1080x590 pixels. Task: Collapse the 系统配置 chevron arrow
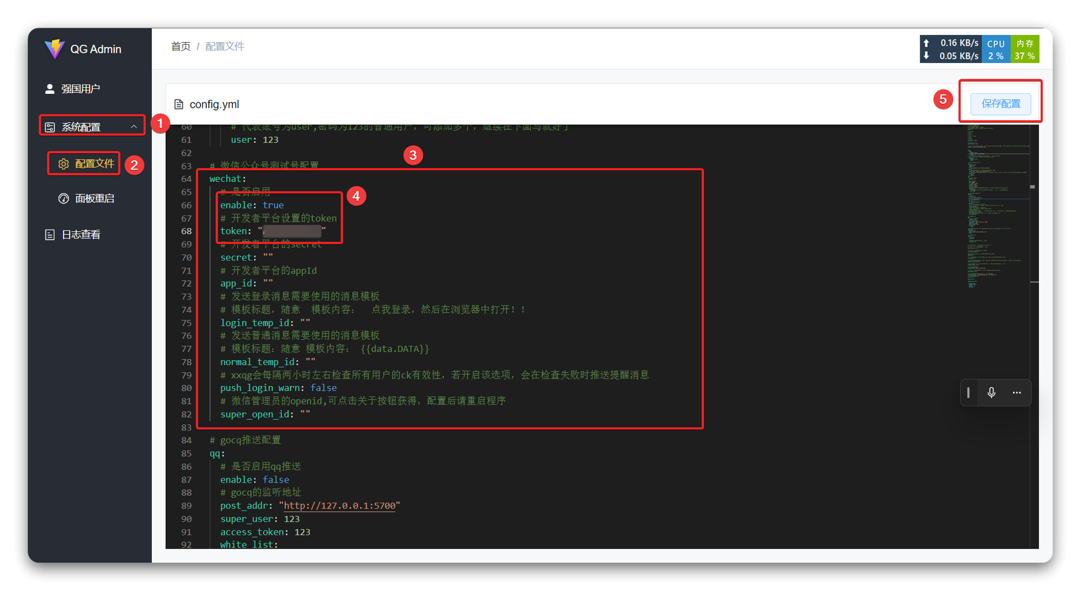tap(133, 127)
